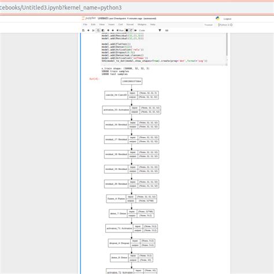274x274 pixels.
Task: Move the cell up with the arrow icon
Action: [108, 31]
